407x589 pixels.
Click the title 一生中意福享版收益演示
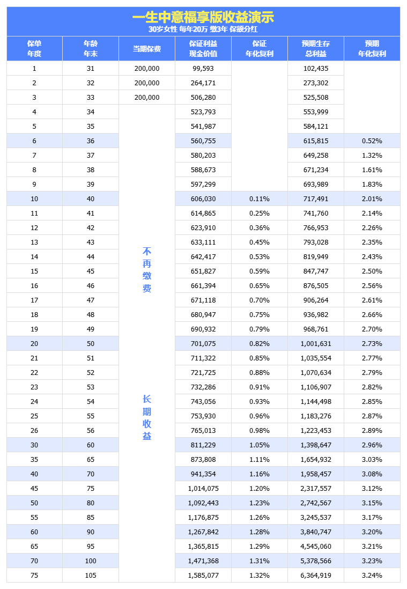[x=203, y=17]
